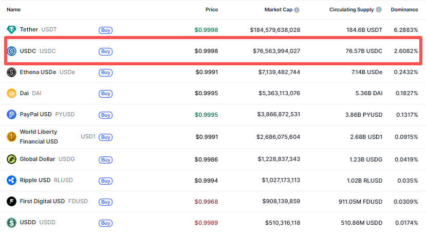This screenshot has height=233, width=426.
Task: Sort by the Dominance column header
Action: [x=404, y=10]
